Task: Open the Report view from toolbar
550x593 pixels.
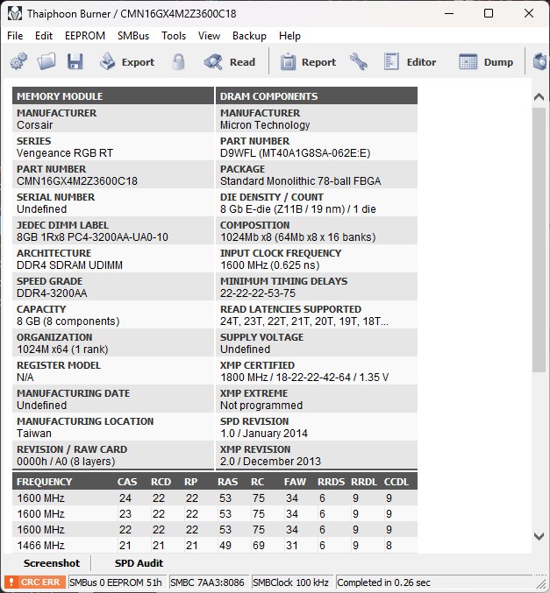Action: pos(308,61)
